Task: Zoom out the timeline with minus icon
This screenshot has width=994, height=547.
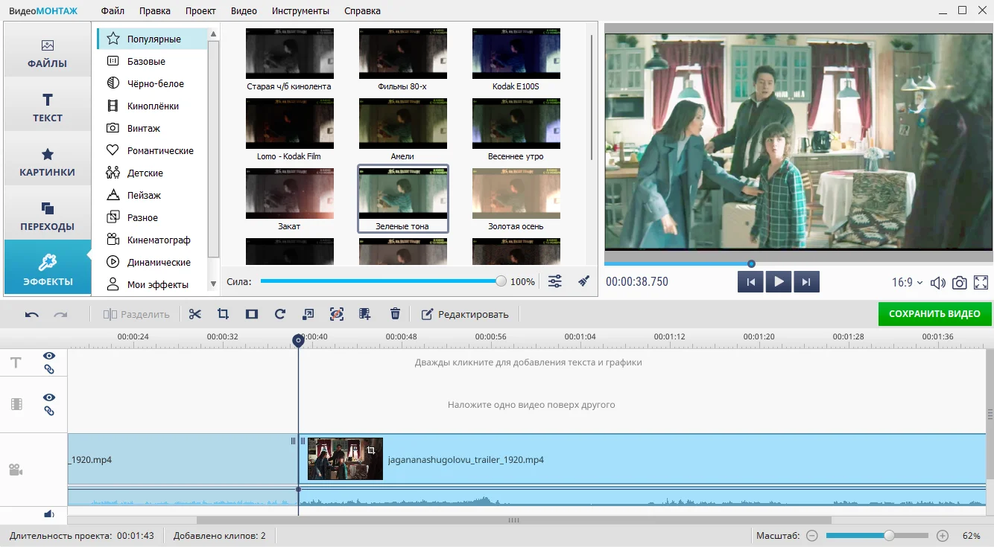Action: [x=812, y=536]
